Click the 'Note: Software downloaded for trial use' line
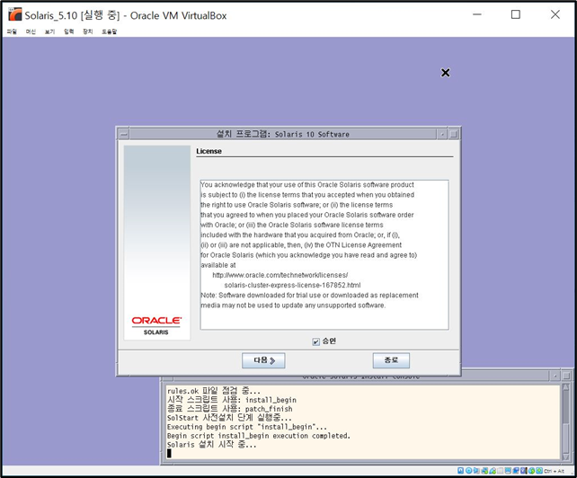577x478 pixels. [x=309, y=295]
